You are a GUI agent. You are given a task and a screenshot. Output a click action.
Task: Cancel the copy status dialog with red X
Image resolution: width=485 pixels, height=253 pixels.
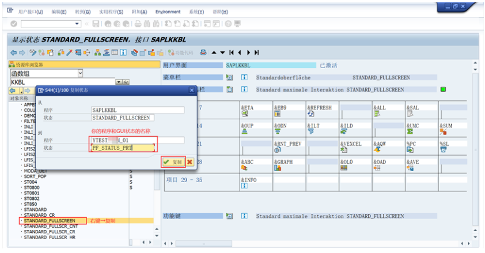coord(190,162)
